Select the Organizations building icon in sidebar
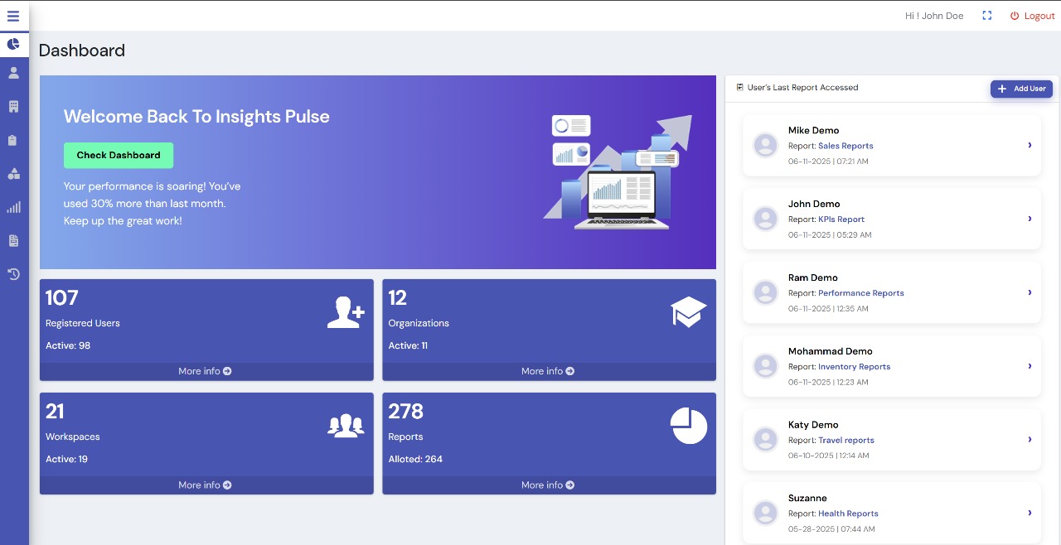This screenshot has height=545, width=1061. [13, 106]
